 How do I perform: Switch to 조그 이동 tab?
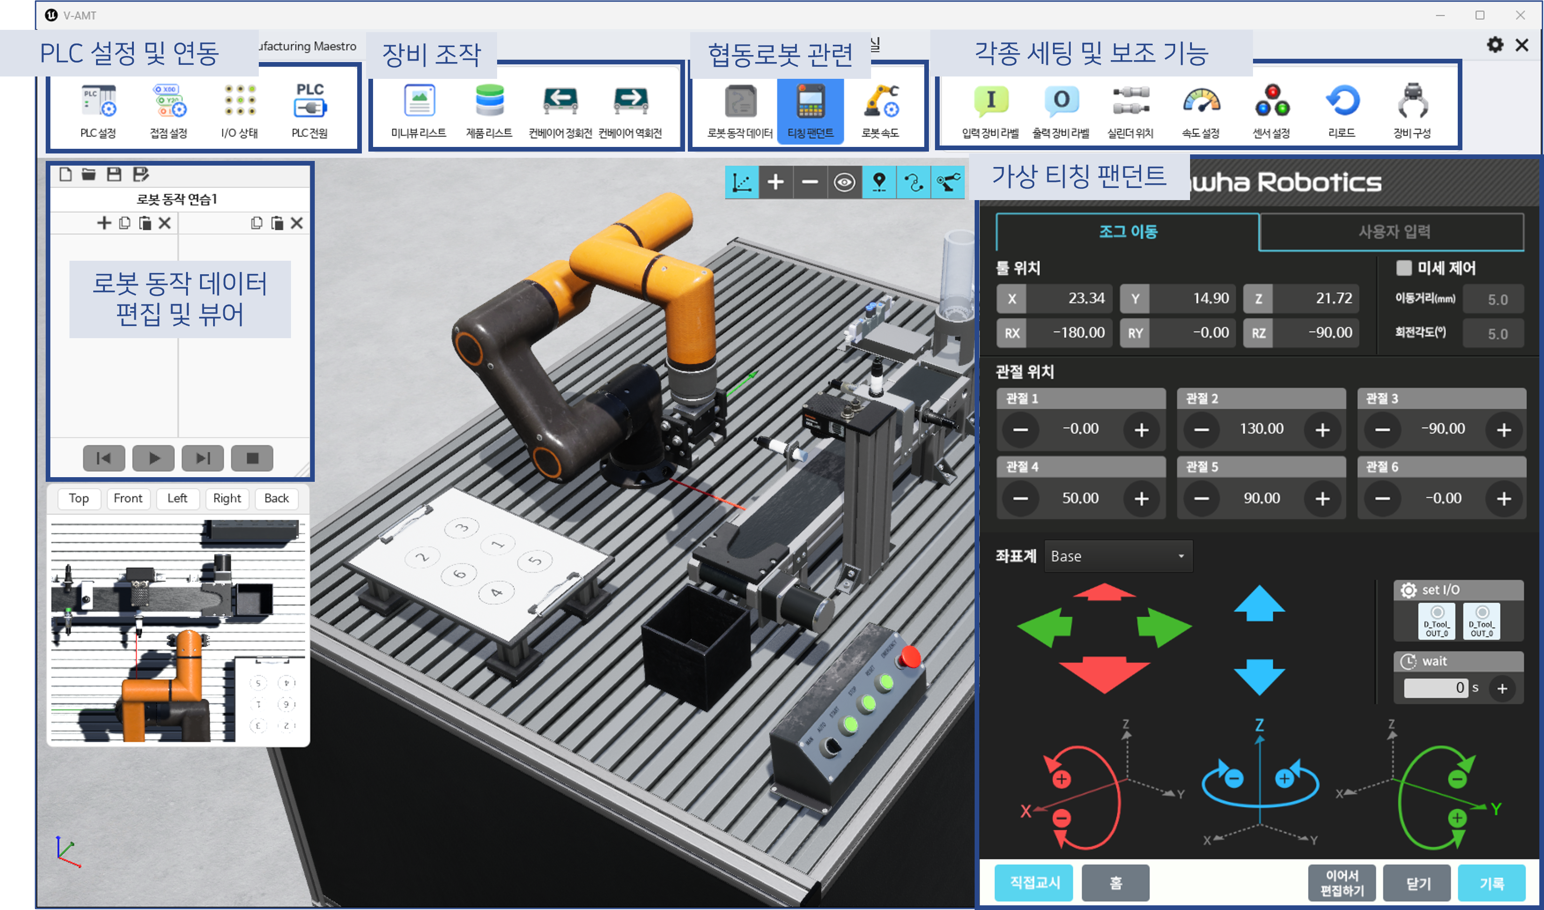pyautogui.click(x=1128, y=231)
